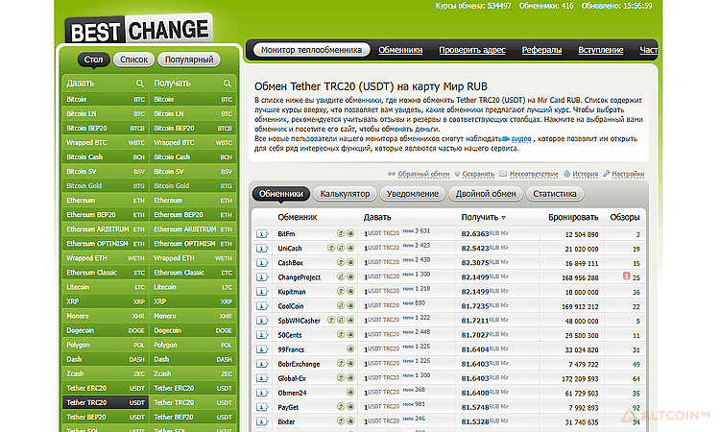The image size is (720, 432).
Task: Select Wrapped ETH in Получать column
Action: pos(192,258)
